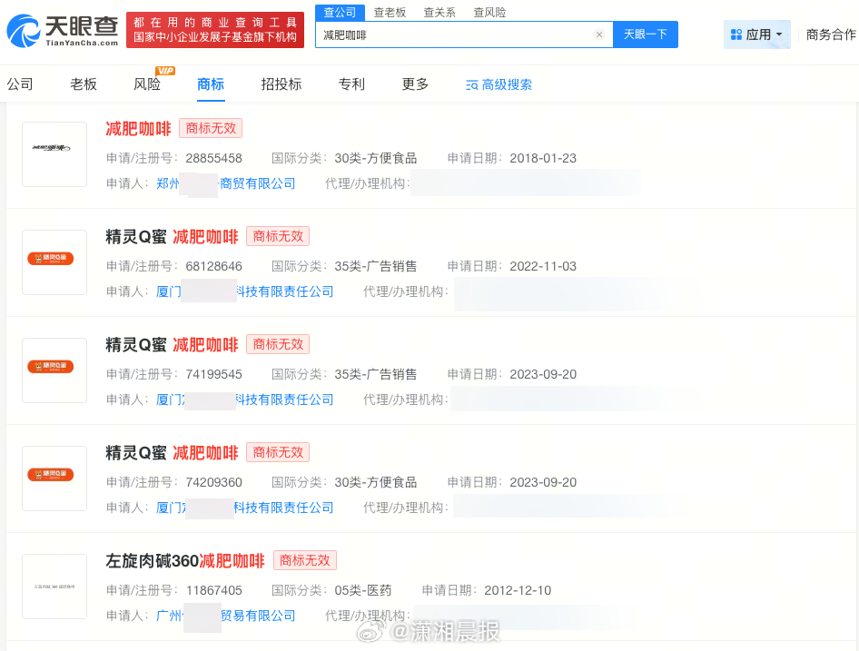Open 高级搜索 advanced search
The image size is (859, 651).
click(499, 84)
